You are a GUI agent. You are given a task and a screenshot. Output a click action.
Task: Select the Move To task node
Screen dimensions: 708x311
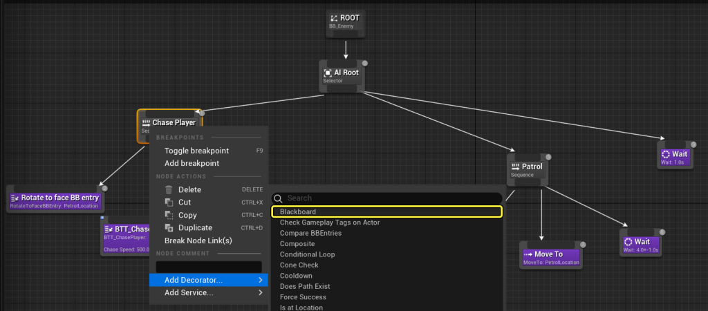550,257
